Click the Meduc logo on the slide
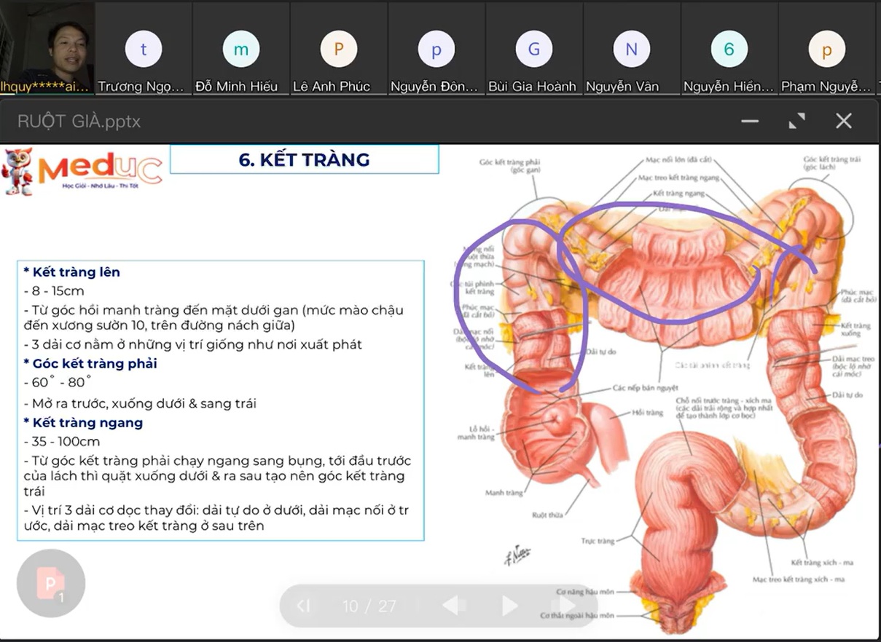This screenshot has height=642, width=881. click(x=82, y=171)
